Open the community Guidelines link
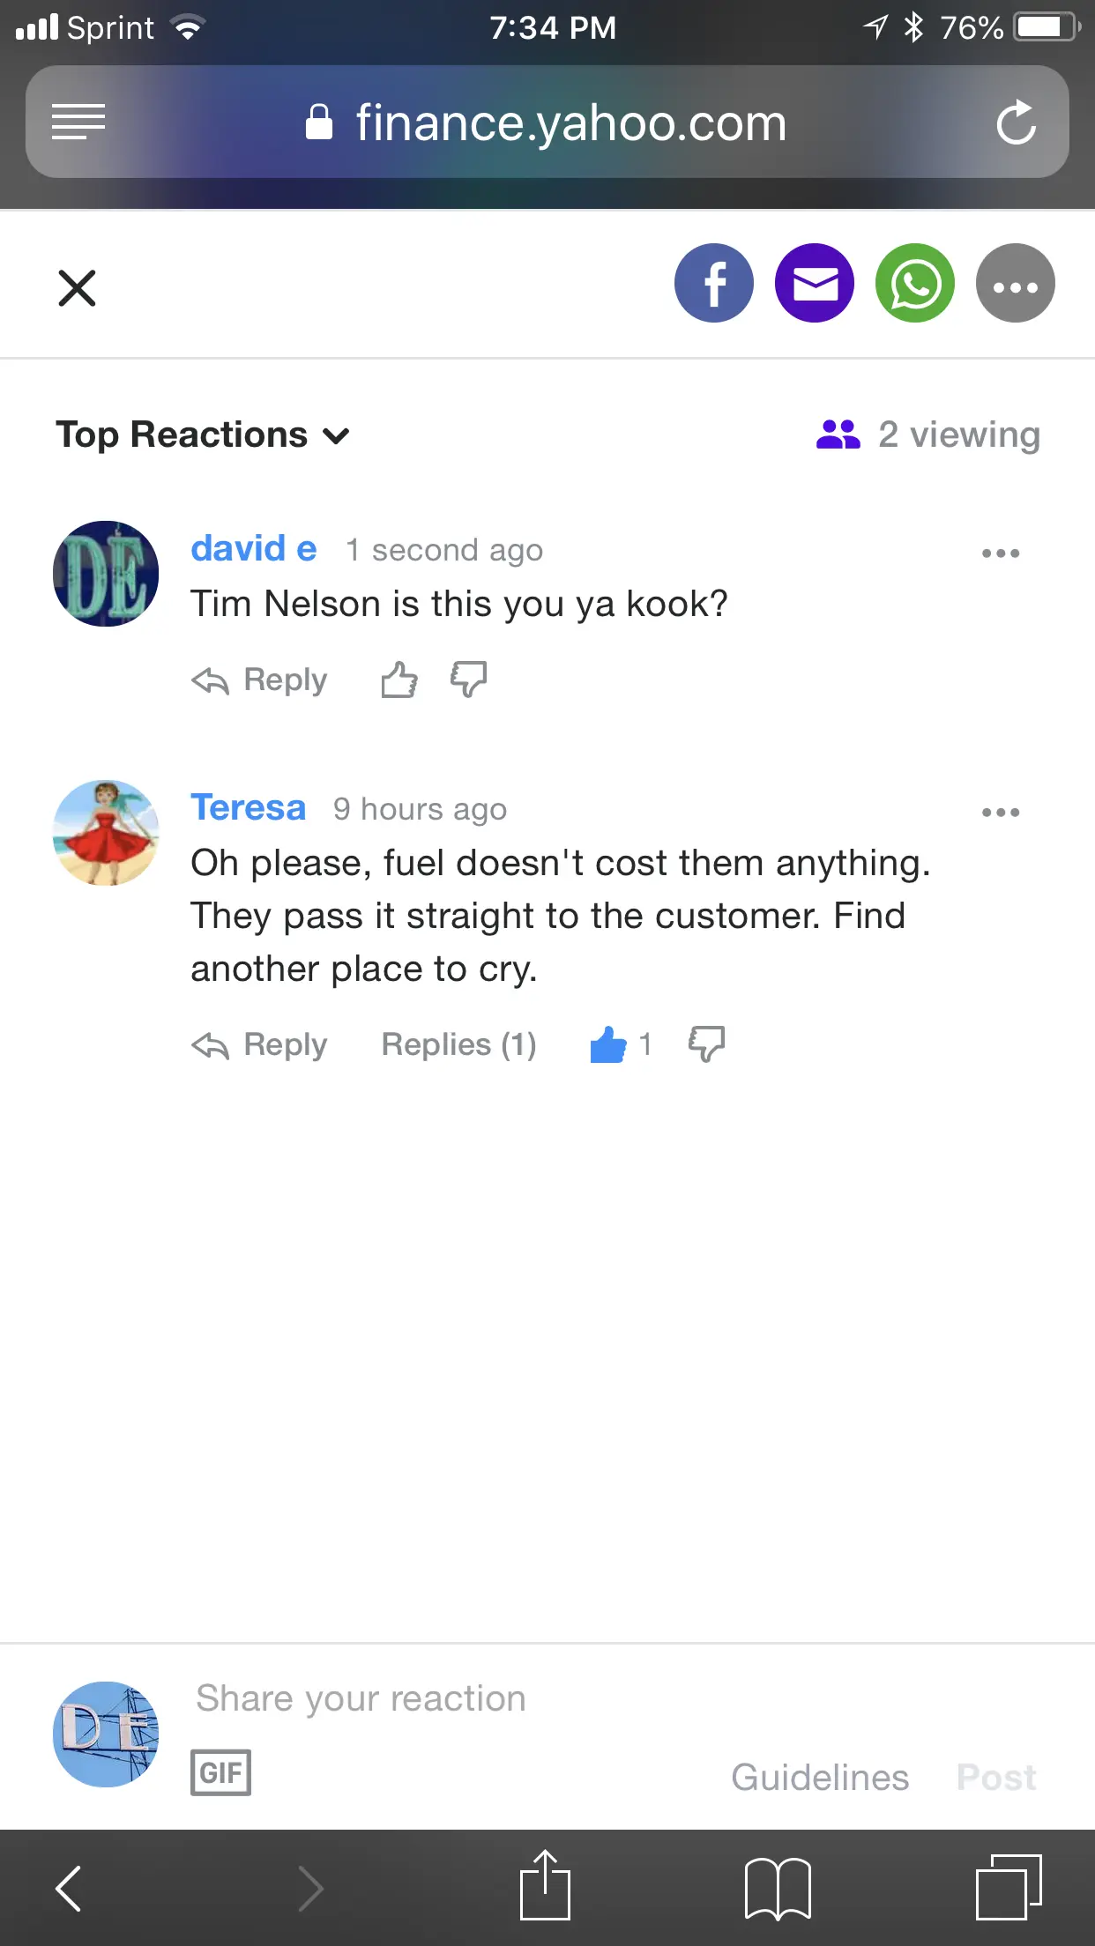This screenshot has height=1946, width=1095. point(819,1778)
